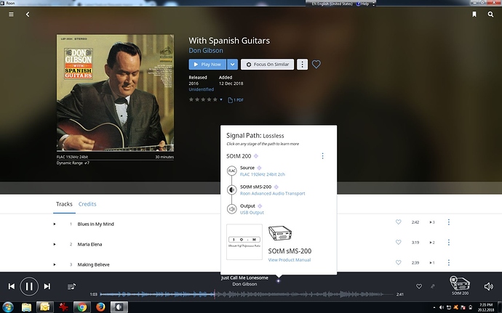Viewport: 502px width, 313px height.
Task: Skip to previous track
Action: (x=12, y=286)
